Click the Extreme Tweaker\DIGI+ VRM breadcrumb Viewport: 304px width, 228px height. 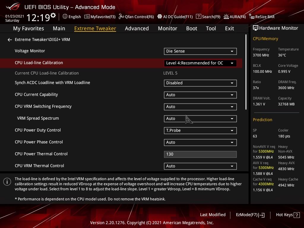coord(42,39)
